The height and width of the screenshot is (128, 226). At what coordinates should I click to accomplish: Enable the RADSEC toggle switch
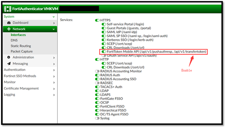coord(97,83)
